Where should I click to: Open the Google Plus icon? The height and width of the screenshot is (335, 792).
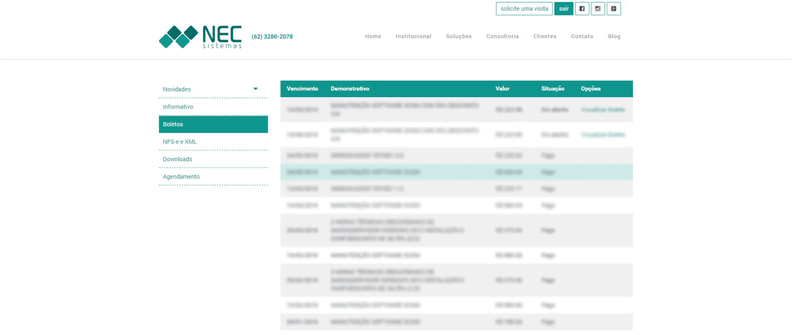[614, 9]
